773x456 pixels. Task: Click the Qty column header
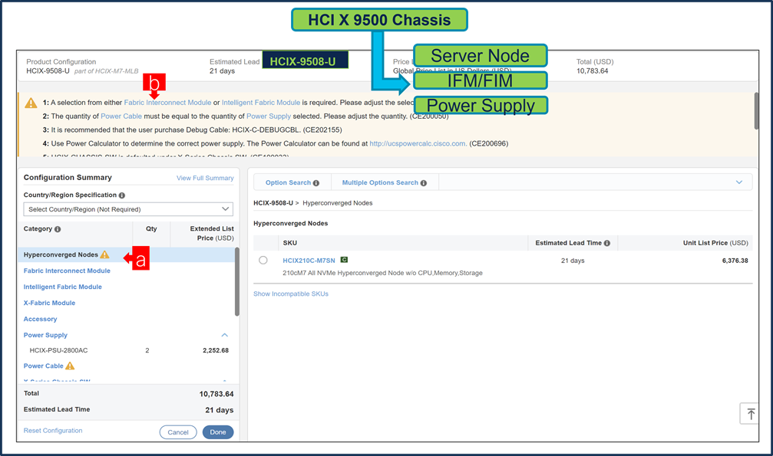tap(151, 229)
